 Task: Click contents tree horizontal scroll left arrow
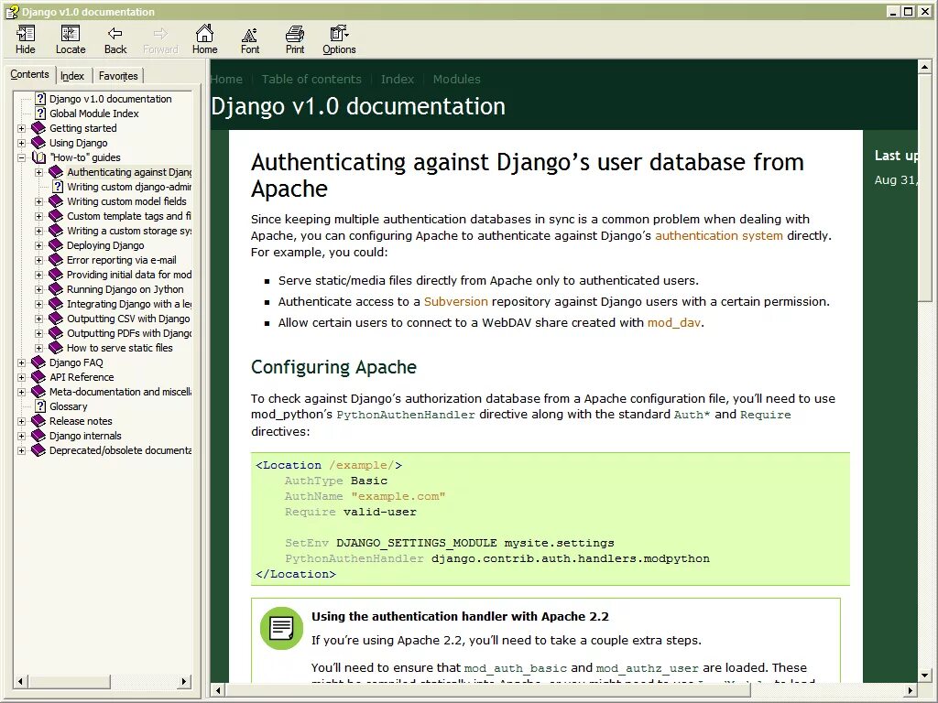[20, 681]
